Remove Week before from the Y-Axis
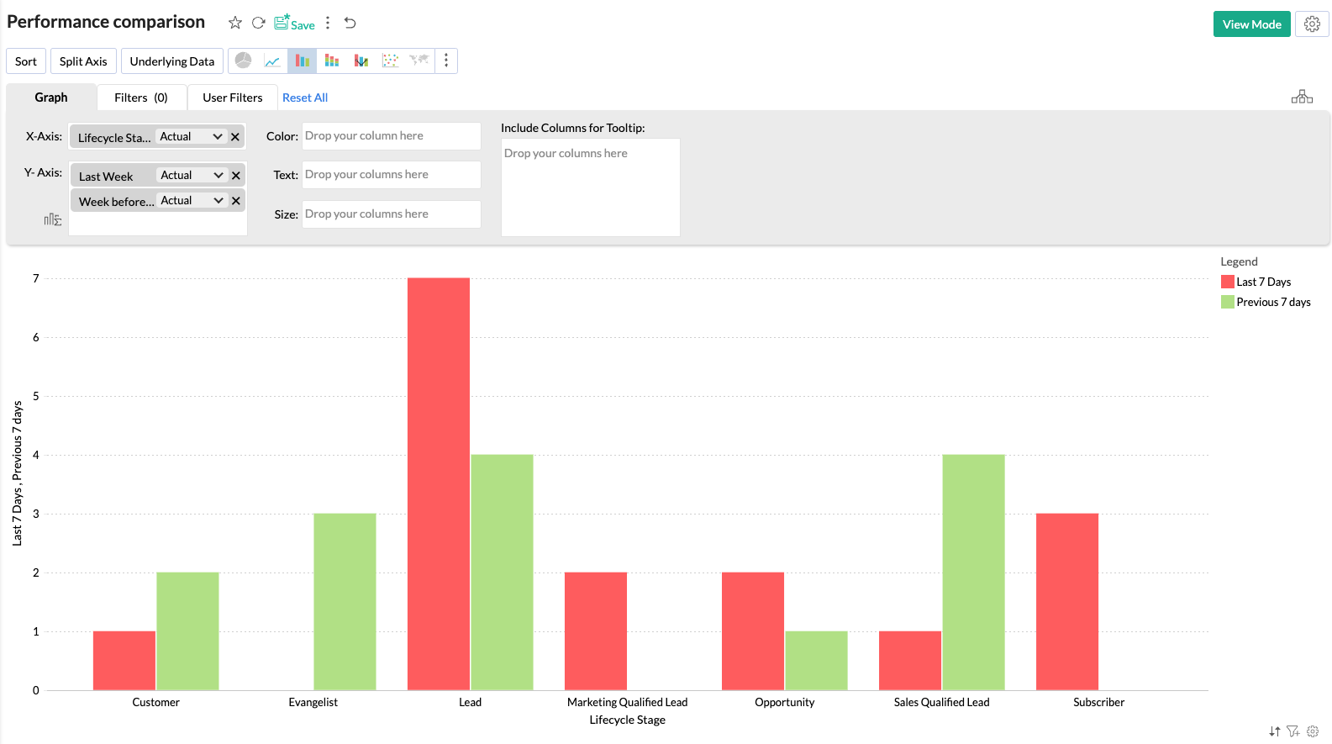 236,201
